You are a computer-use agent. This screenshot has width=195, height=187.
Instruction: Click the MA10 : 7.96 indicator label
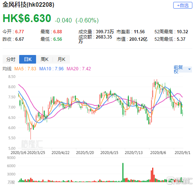pos(51,69)
